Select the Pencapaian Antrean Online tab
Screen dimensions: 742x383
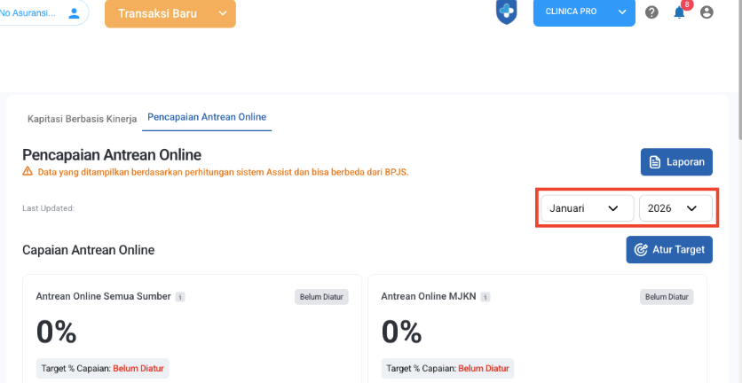click(x=207, y=117)
